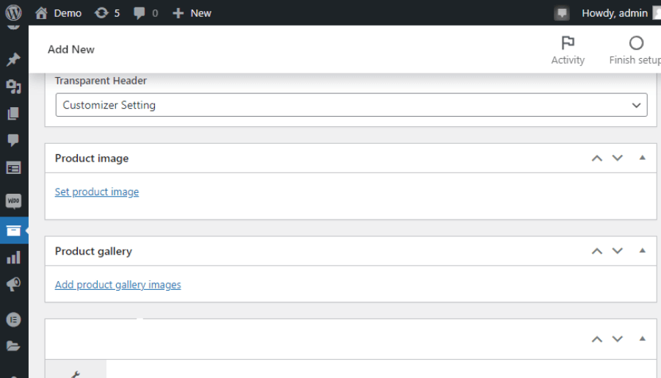
Task: Open the Transparent Header dropdown
Action: 351,105
